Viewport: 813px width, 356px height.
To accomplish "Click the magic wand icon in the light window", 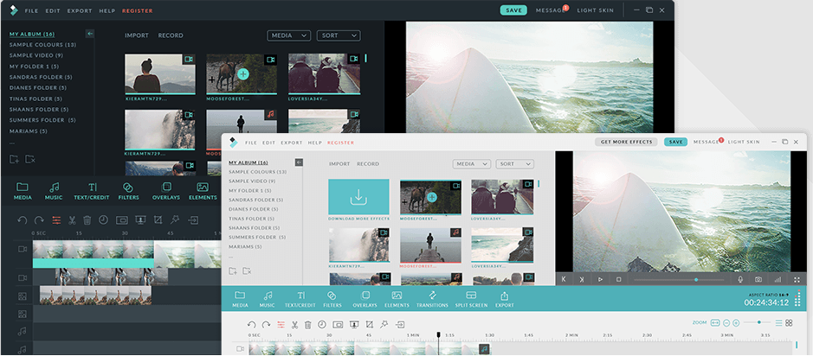I will 384,324.
